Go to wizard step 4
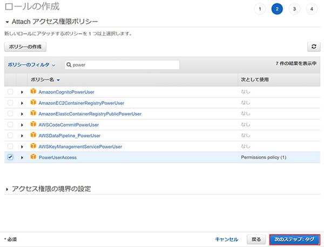Viewport: 324px width, 247px height. coord(312,9)
